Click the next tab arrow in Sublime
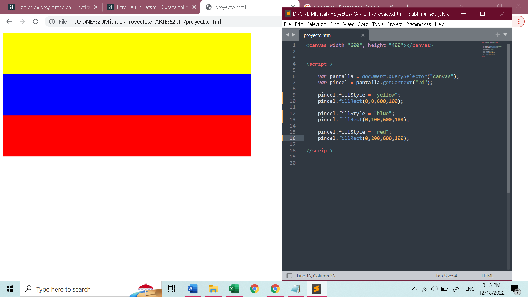Screen dimensions: 528x297 tap(293, 35)
